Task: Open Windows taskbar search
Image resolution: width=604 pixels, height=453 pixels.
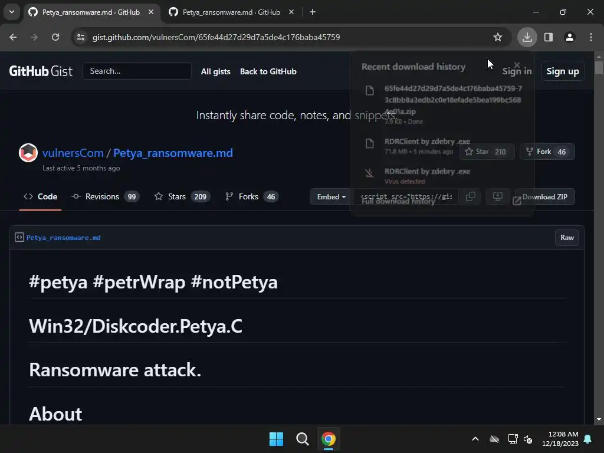Action: pos(303,439)
